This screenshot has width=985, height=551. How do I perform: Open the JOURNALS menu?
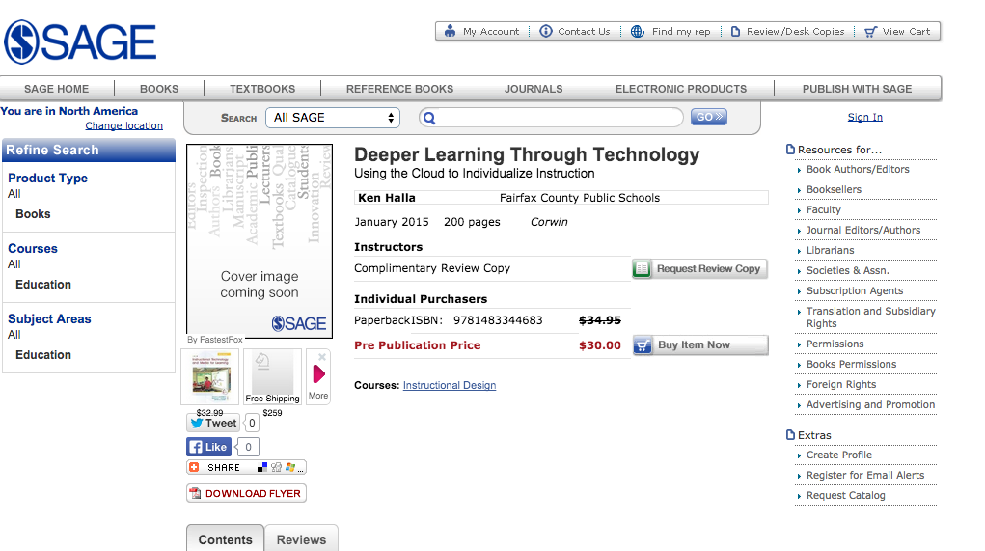click(534, 89)
